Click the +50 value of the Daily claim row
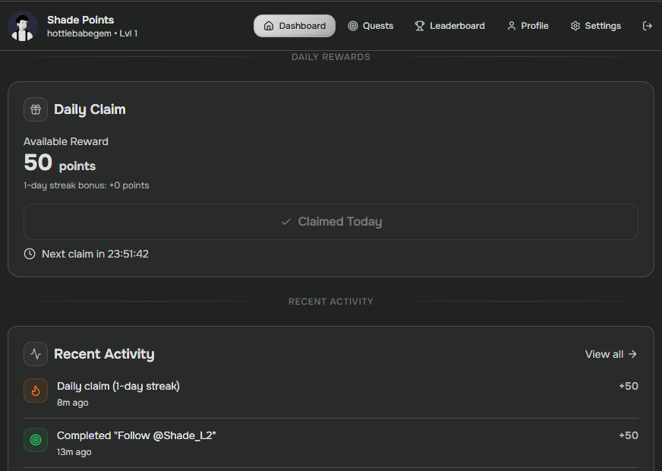The height and width of the screenshot is (471, 662). (629, 386)
